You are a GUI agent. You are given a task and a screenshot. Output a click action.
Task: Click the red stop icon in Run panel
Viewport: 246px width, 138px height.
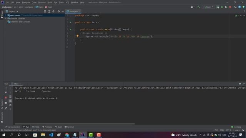[6, 97]
